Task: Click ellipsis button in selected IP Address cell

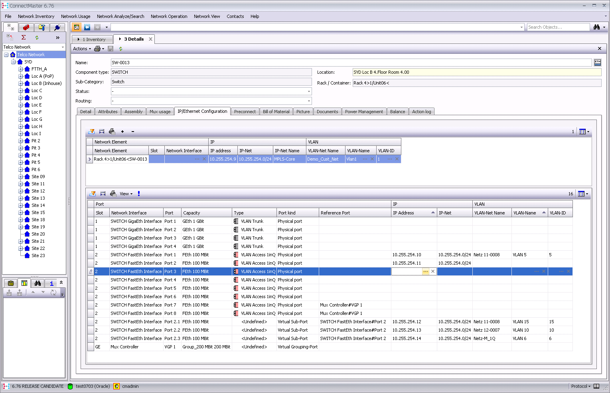Action: pyautogui.click(x=425, y=271)
